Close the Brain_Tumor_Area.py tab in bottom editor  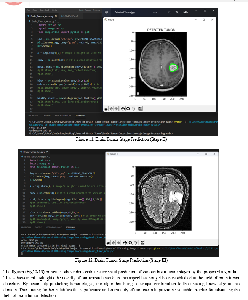point(47,152)
